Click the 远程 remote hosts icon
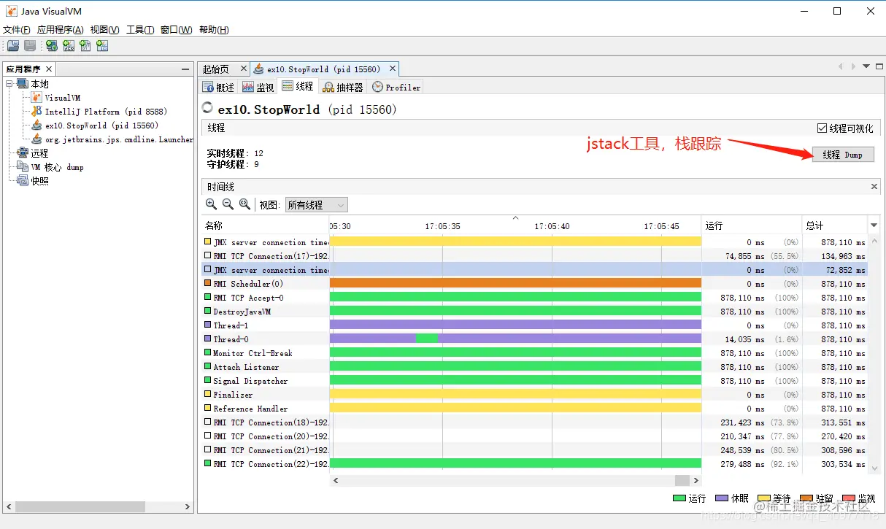Screen dimensions: 886x529 click(23, 152)
